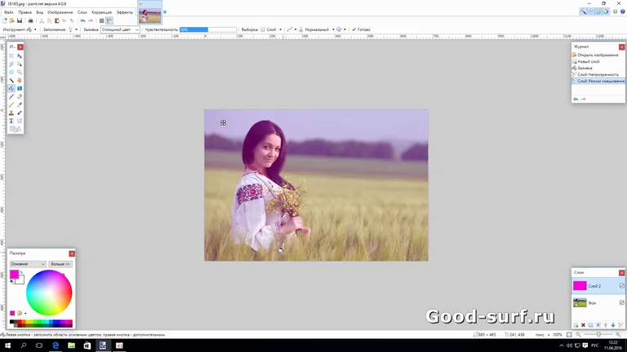Viewport: 627px width, 352px height.
Task: Open the Основной color selector dropdown
Action: 28,264
